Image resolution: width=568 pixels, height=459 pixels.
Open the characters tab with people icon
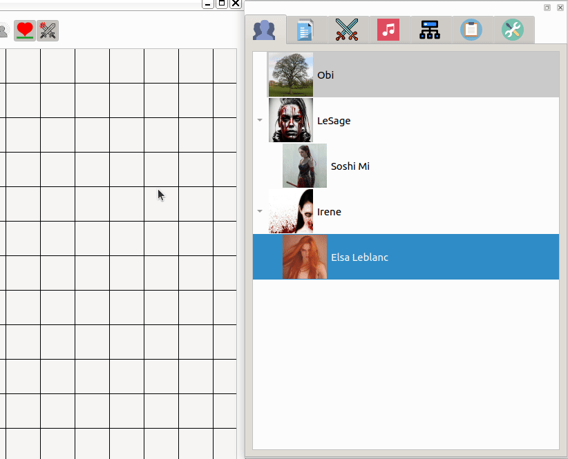265,30
